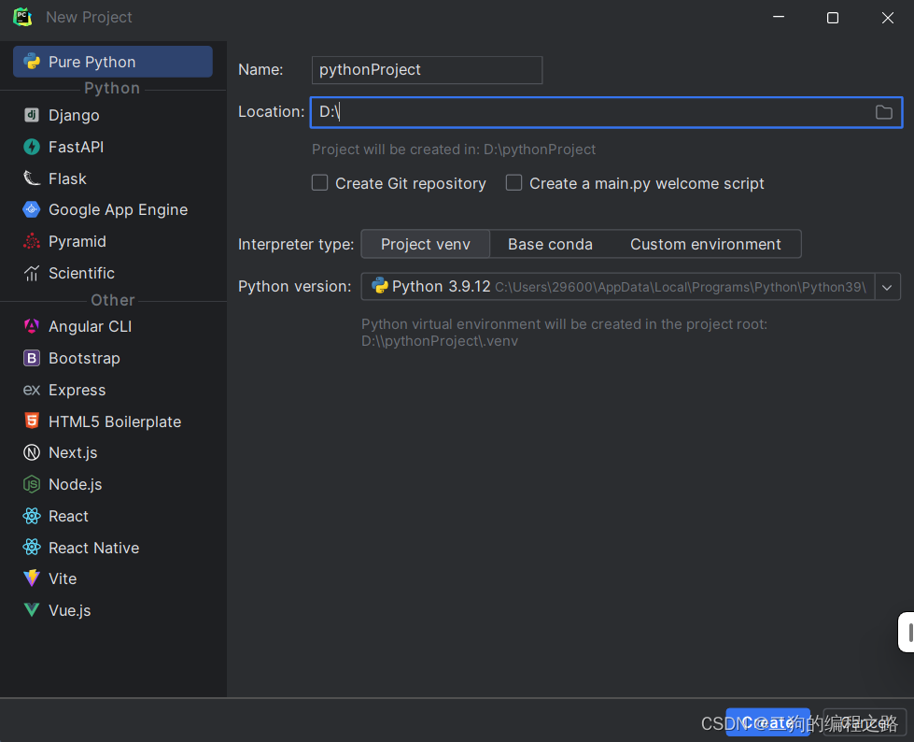Toggle Create a main.py welcome script
914x742 pixels.
click(513, 183)
